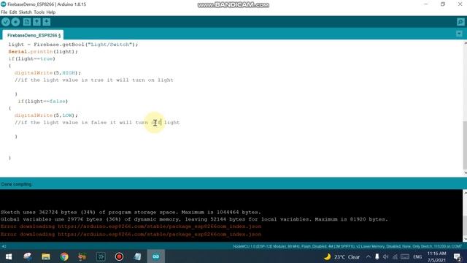Click the touch keyboard tray icon
467x263 pixels.
pos(405,256)
